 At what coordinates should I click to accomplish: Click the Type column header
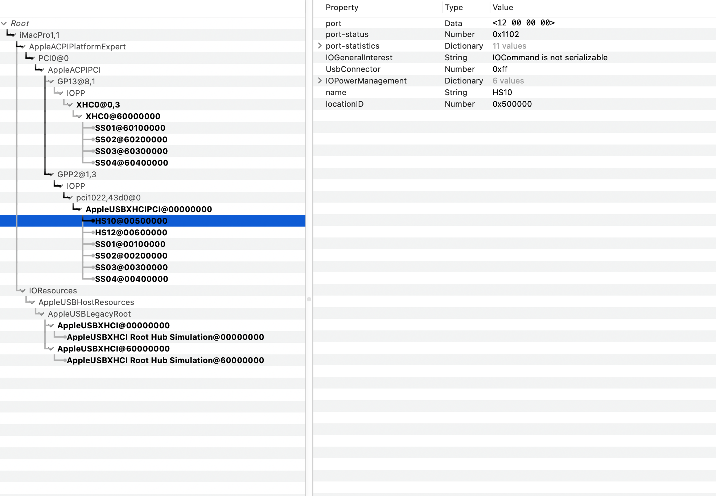453,7
